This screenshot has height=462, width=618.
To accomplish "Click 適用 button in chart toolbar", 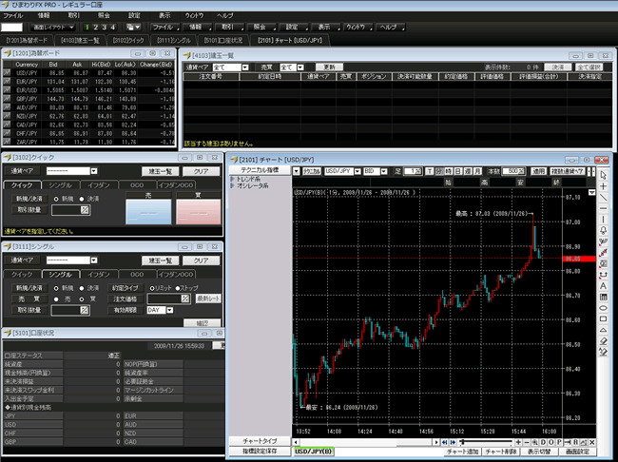I will click(538, 171).
